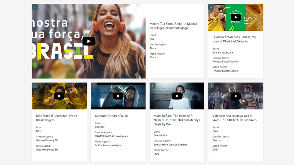Play the Pepsi Carlos Vives videoclip
The height and width of the screenshot is (165, 294).
point(236,96)
